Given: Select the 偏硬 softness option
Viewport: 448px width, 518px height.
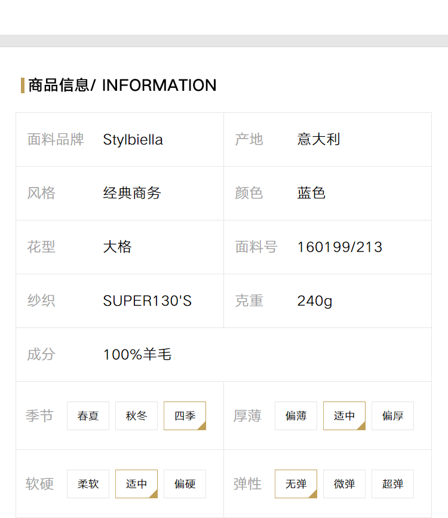Looking at the screenshot, I should pos(185,483).
